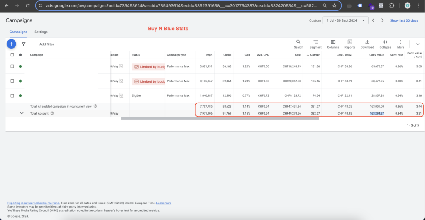Screen dimensions: 425x220
Task: Click the Cost / conv. column header
Action: (345, 55)
